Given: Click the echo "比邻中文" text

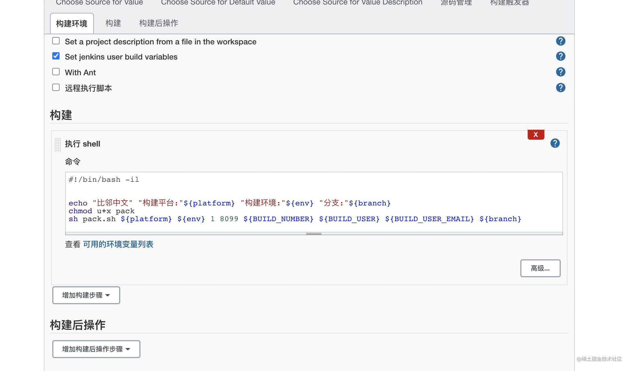Looking at the screenshot, I should (x=100, y=203).
